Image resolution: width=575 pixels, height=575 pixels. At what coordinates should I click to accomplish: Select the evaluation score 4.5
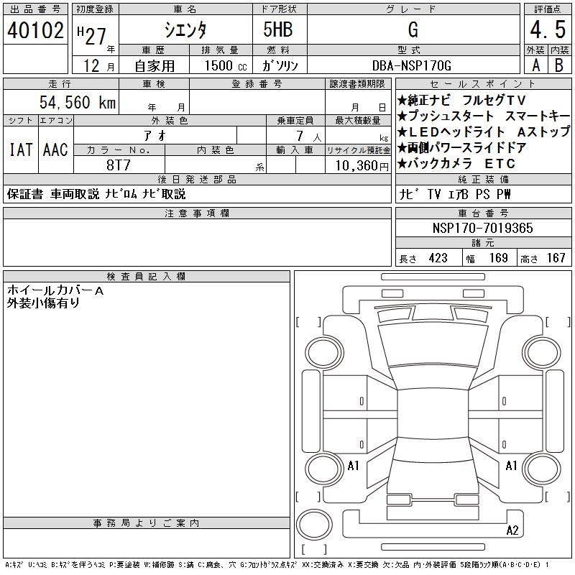pos(548,29)
